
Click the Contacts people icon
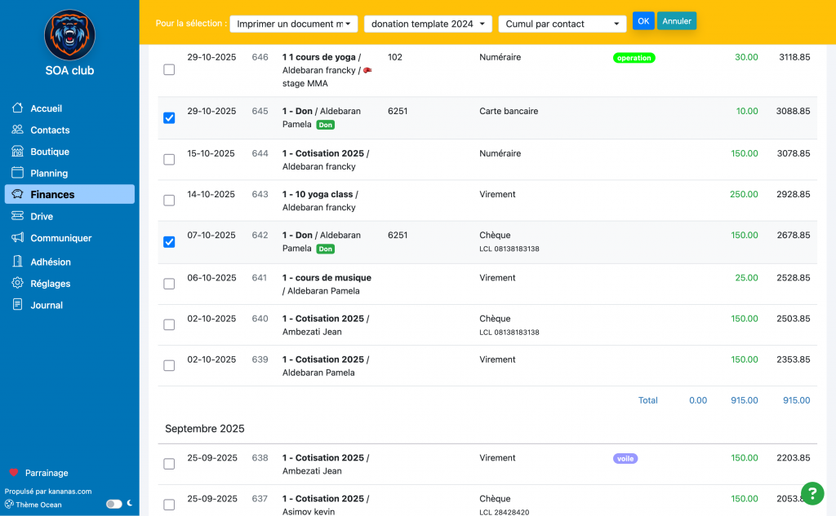(x=17, y=130)
